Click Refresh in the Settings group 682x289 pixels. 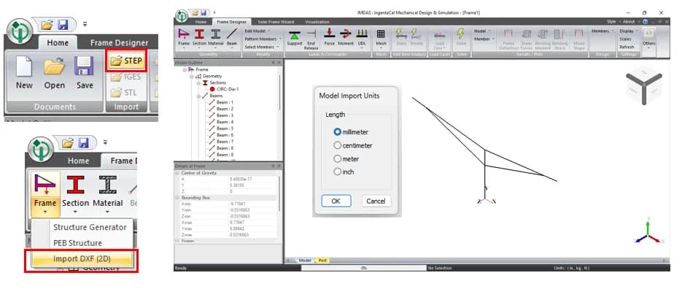[x=627, y=47]
